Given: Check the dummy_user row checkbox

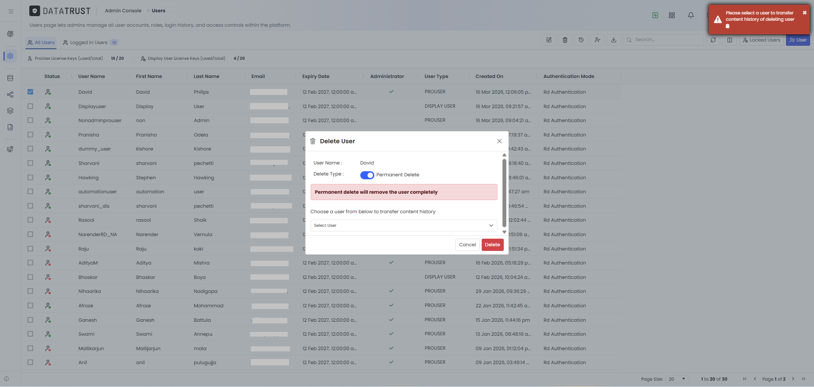Looking at the screenshot, I should point(30,148).
